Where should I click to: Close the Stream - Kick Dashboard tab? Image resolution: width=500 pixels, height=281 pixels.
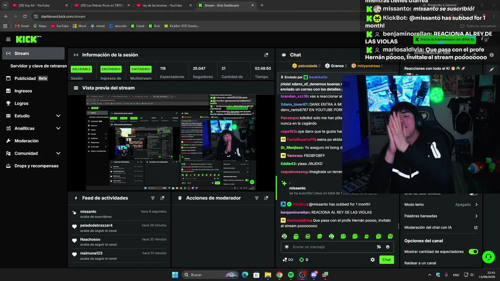click(252, 5)
